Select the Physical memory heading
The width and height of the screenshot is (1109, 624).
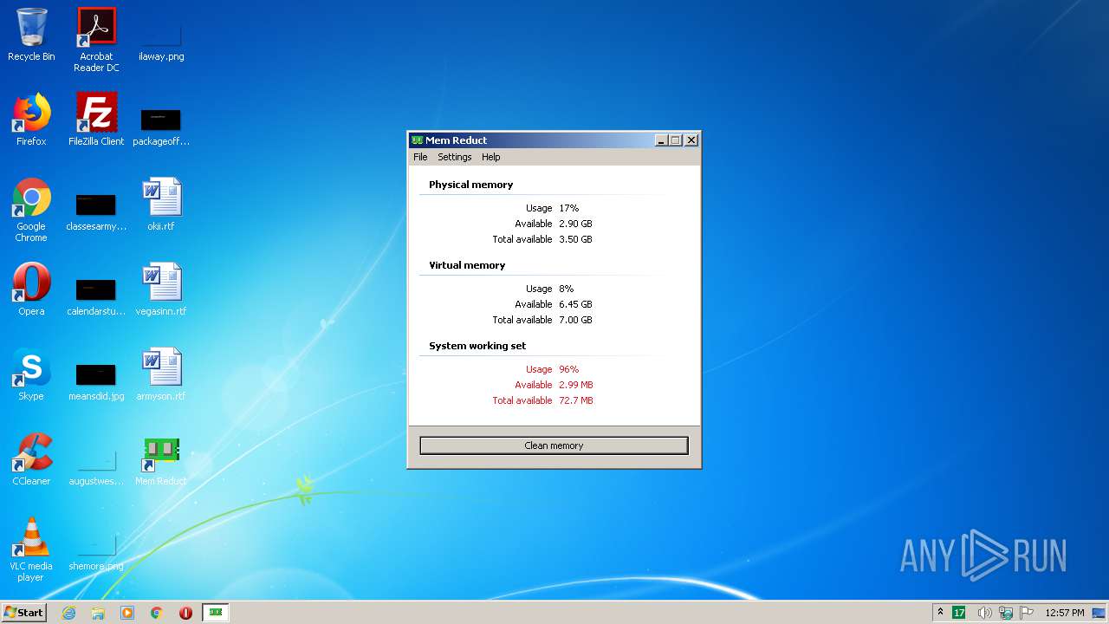(x=470, y=185)
